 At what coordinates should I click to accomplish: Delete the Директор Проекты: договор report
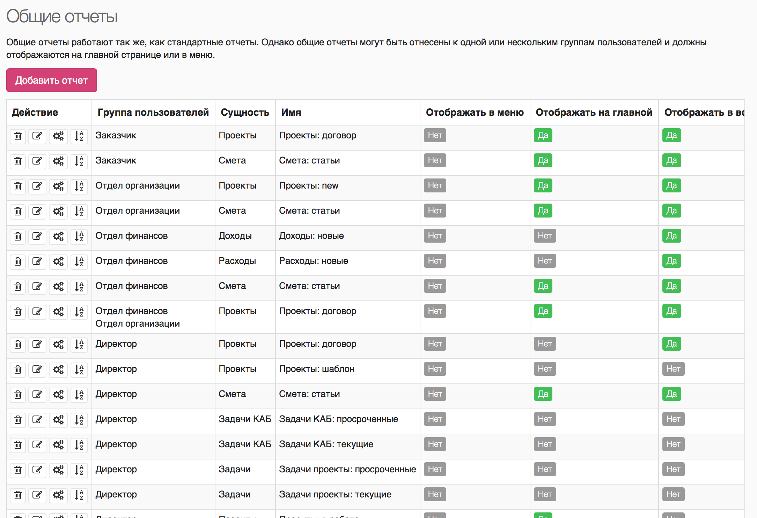tap(18, 344)
